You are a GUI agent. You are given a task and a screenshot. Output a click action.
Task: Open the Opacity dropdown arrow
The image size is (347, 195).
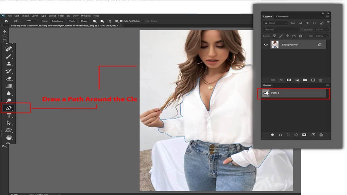[x=327, y=29]
